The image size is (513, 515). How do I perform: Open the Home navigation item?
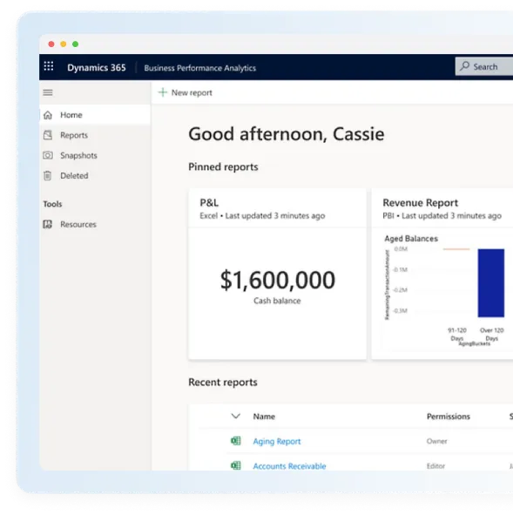(x=95, y=115)
